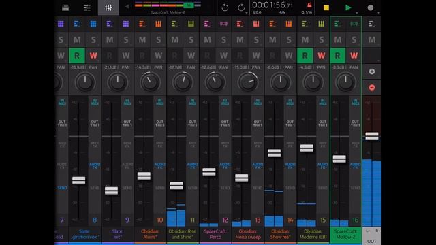Switch to the arrange tracks view tab
The width and height of the screenshot is (436, 245).
click(x=87, y=7)
